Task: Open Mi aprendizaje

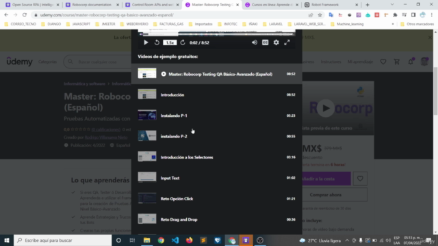Action: (x=361, y=61)
